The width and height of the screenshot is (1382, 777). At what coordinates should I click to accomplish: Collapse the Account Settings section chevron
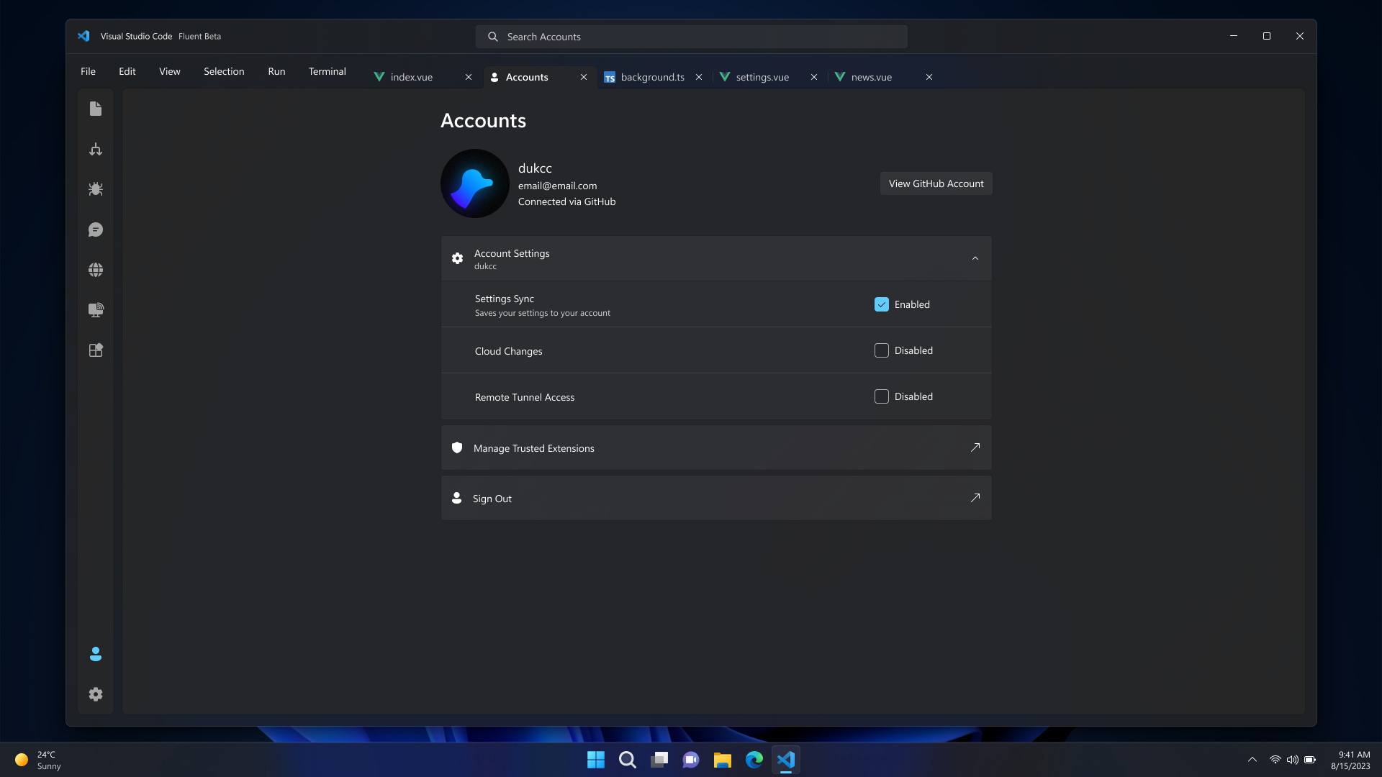pyautogui.click(x=975, y=258)
